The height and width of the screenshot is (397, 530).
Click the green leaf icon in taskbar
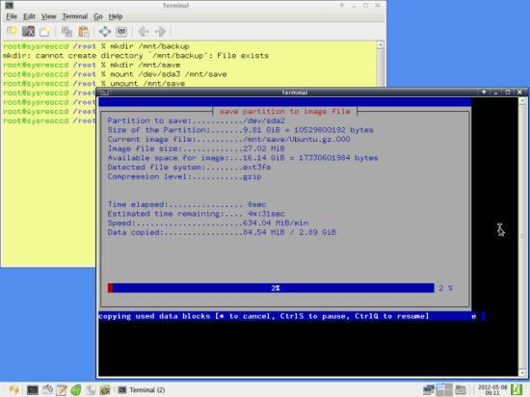[76, 390]
